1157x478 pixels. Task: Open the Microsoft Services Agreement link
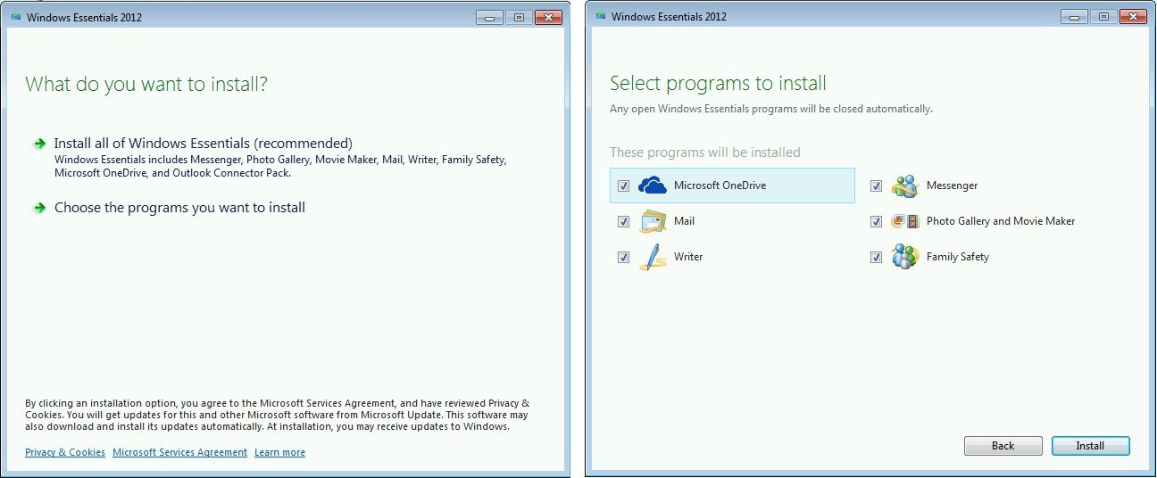179,452
